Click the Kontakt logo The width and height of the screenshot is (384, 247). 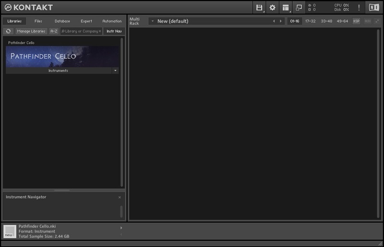coord(29,8)
